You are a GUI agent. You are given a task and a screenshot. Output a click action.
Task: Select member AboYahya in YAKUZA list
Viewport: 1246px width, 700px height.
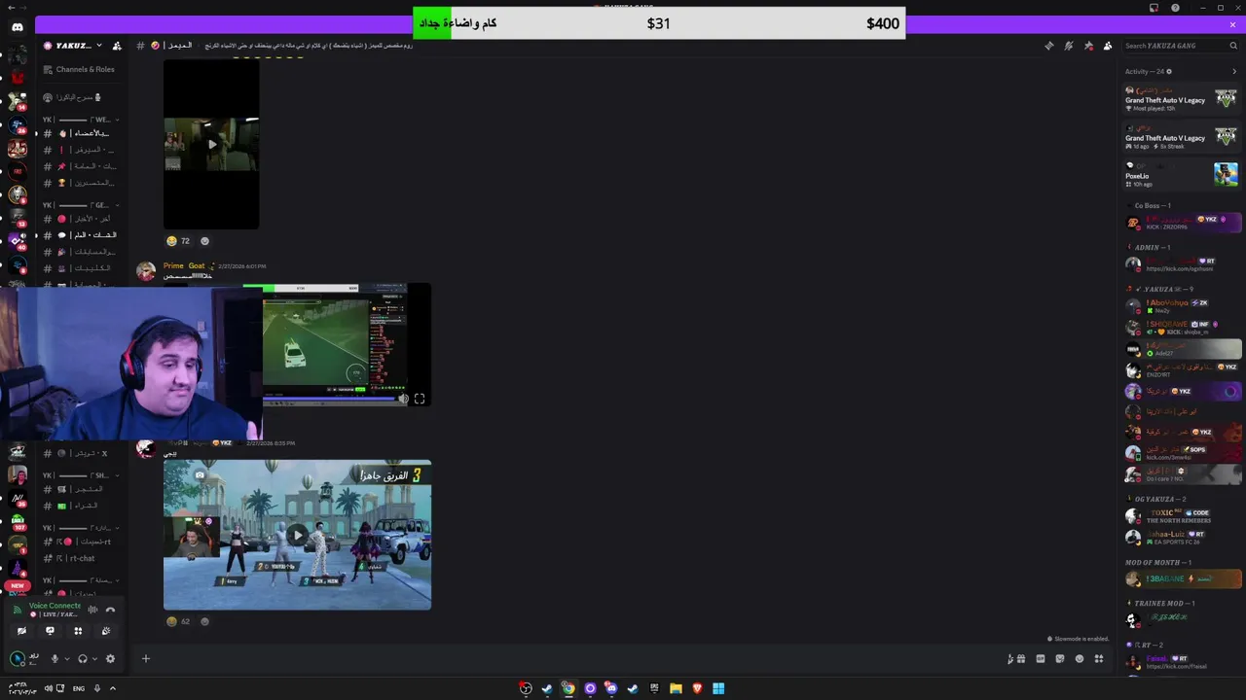[1183, 306]
